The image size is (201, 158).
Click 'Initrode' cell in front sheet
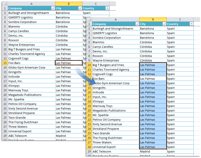click(116, 92)
